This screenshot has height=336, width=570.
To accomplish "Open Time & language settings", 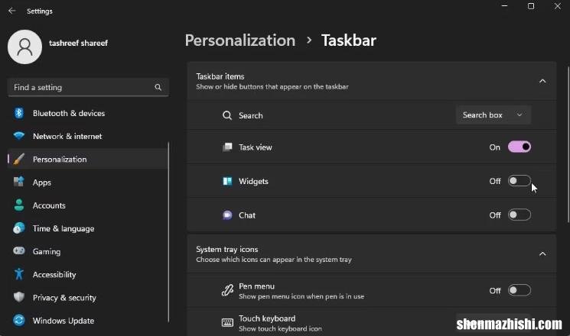I will point(88,228).
